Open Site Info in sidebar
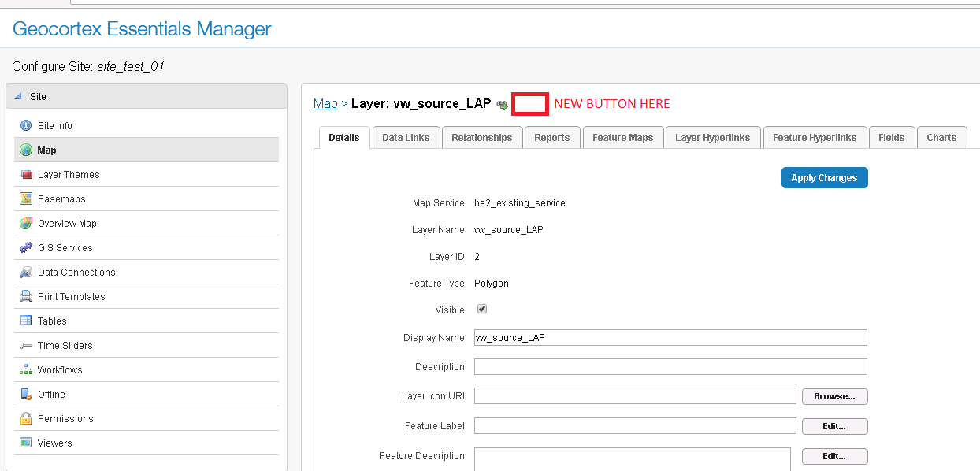Screen dimensions: 980x471 click(x=147, y=125)
